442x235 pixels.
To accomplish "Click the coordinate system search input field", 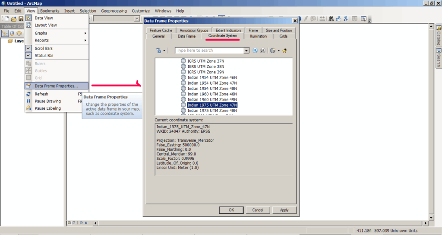I will [x=209, y=51].
